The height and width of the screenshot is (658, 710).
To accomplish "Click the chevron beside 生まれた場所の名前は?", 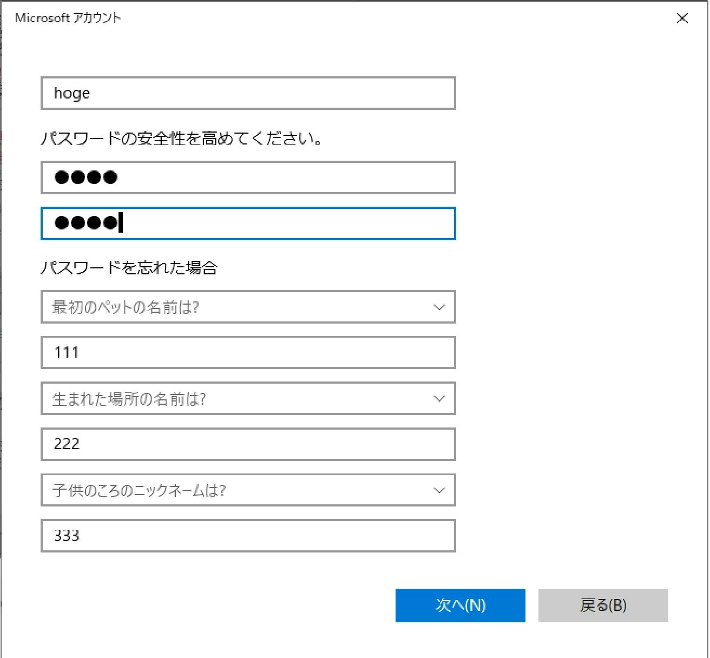I will pyautogui.click(x=439, y=399).
